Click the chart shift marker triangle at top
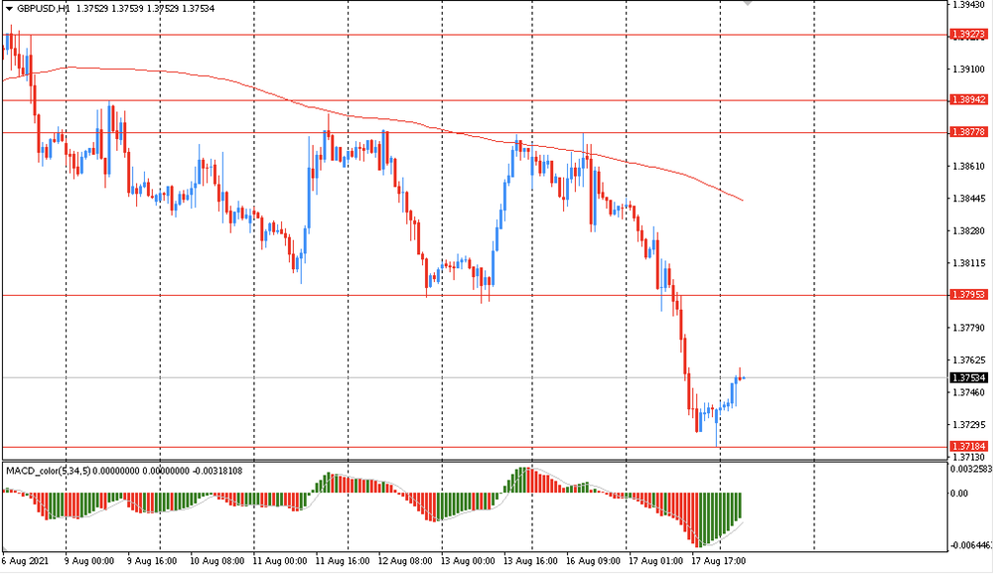Image resolution: width=993 pixels, height=574 pixels. coord(748,3)
